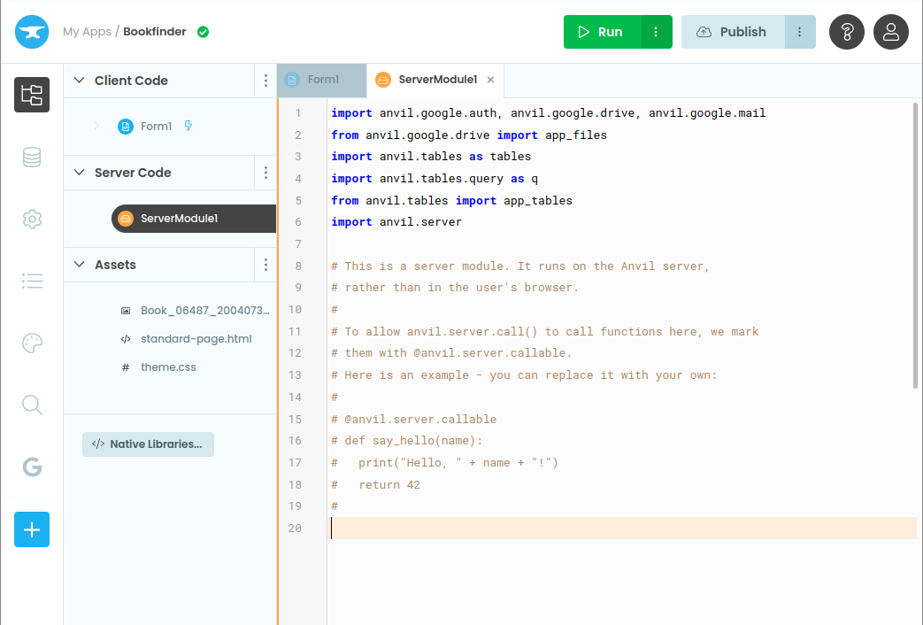Image resolution: width=923 pixels, height=625 pixels.
Task: Open Run button's dropdown options
Action: 656,32
